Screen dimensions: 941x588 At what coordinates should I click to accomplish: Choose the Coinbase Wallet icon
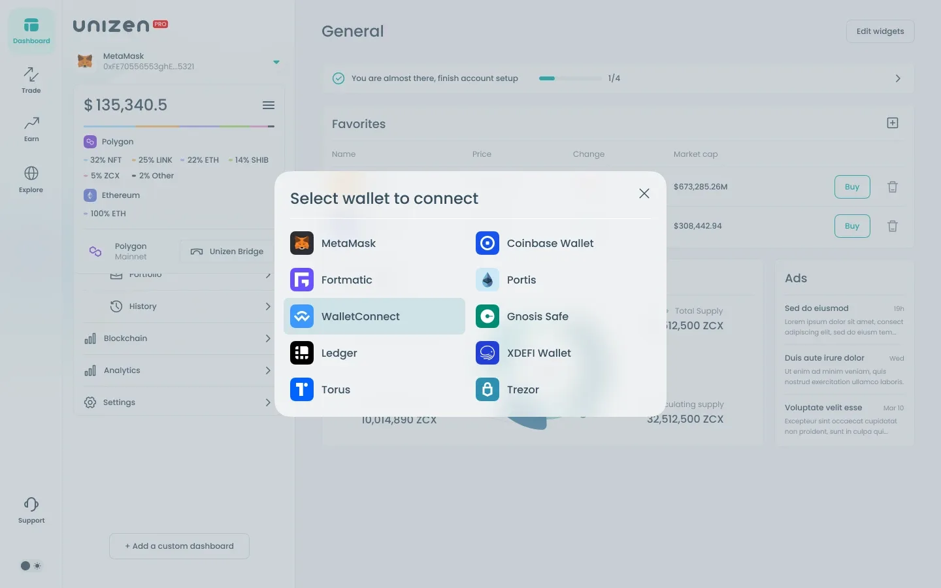click(487, 243)
